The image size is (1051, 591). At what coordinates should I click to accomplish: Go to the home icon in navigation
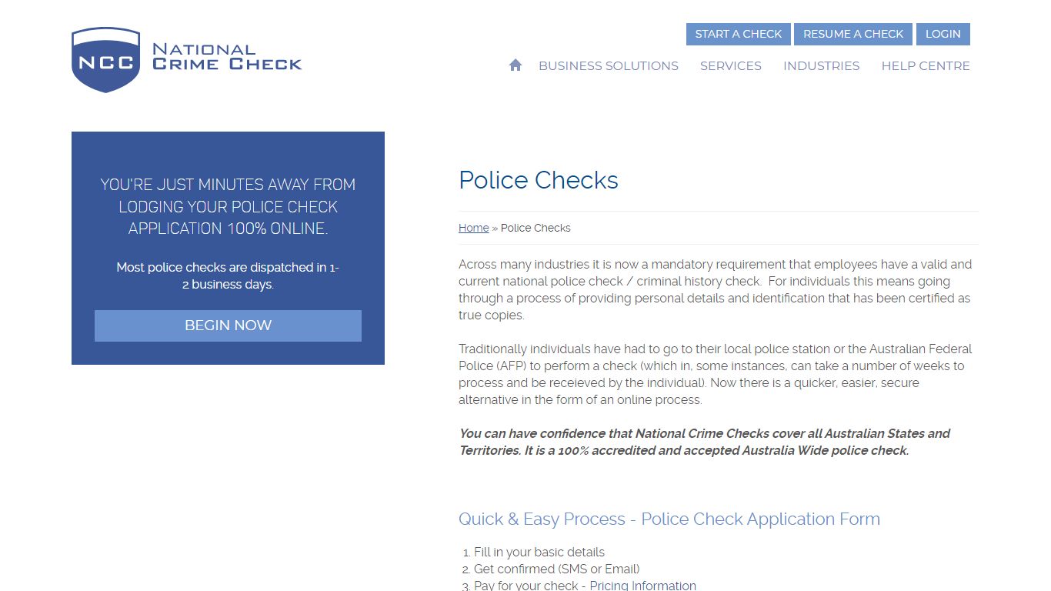tap(515, 65)
